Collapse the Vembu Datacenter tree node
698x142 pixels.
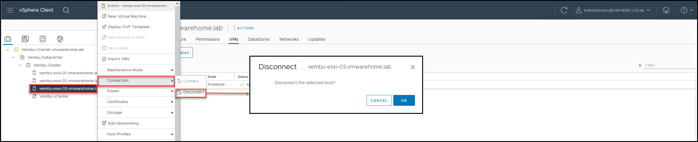coord(14,57)
